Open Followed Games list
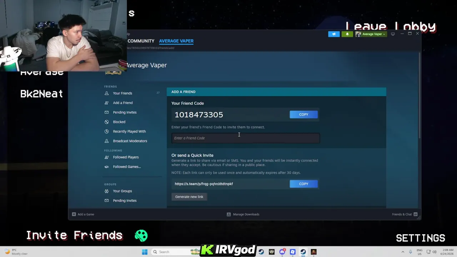This screenshot has width=457, height=257. pyautogui.click(x=127, y=167)
